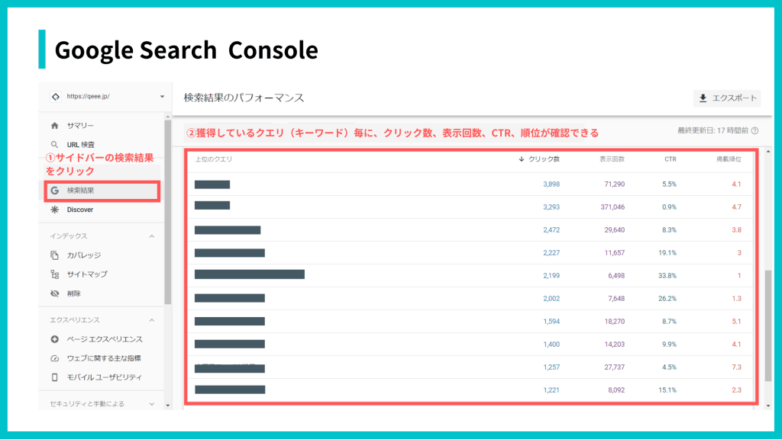Open ページ エクスペリエンス
This screenshot has width=782, height=439.
[105, 339]
